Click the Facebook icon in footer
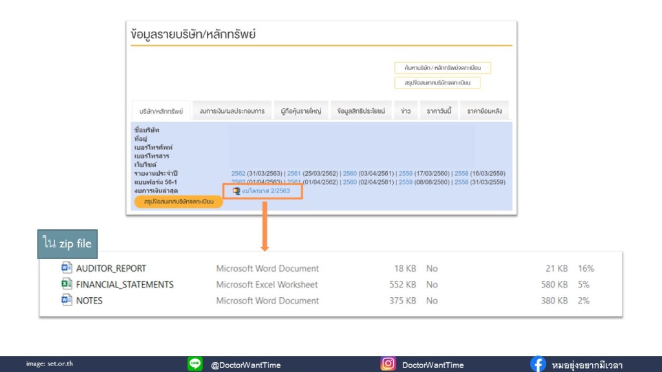Image resolution: width=662 pixels, height=372 pixels. (538, 364)
